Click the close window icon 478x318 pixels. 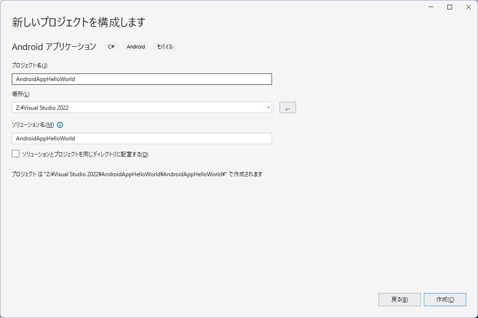click(468, 7)
